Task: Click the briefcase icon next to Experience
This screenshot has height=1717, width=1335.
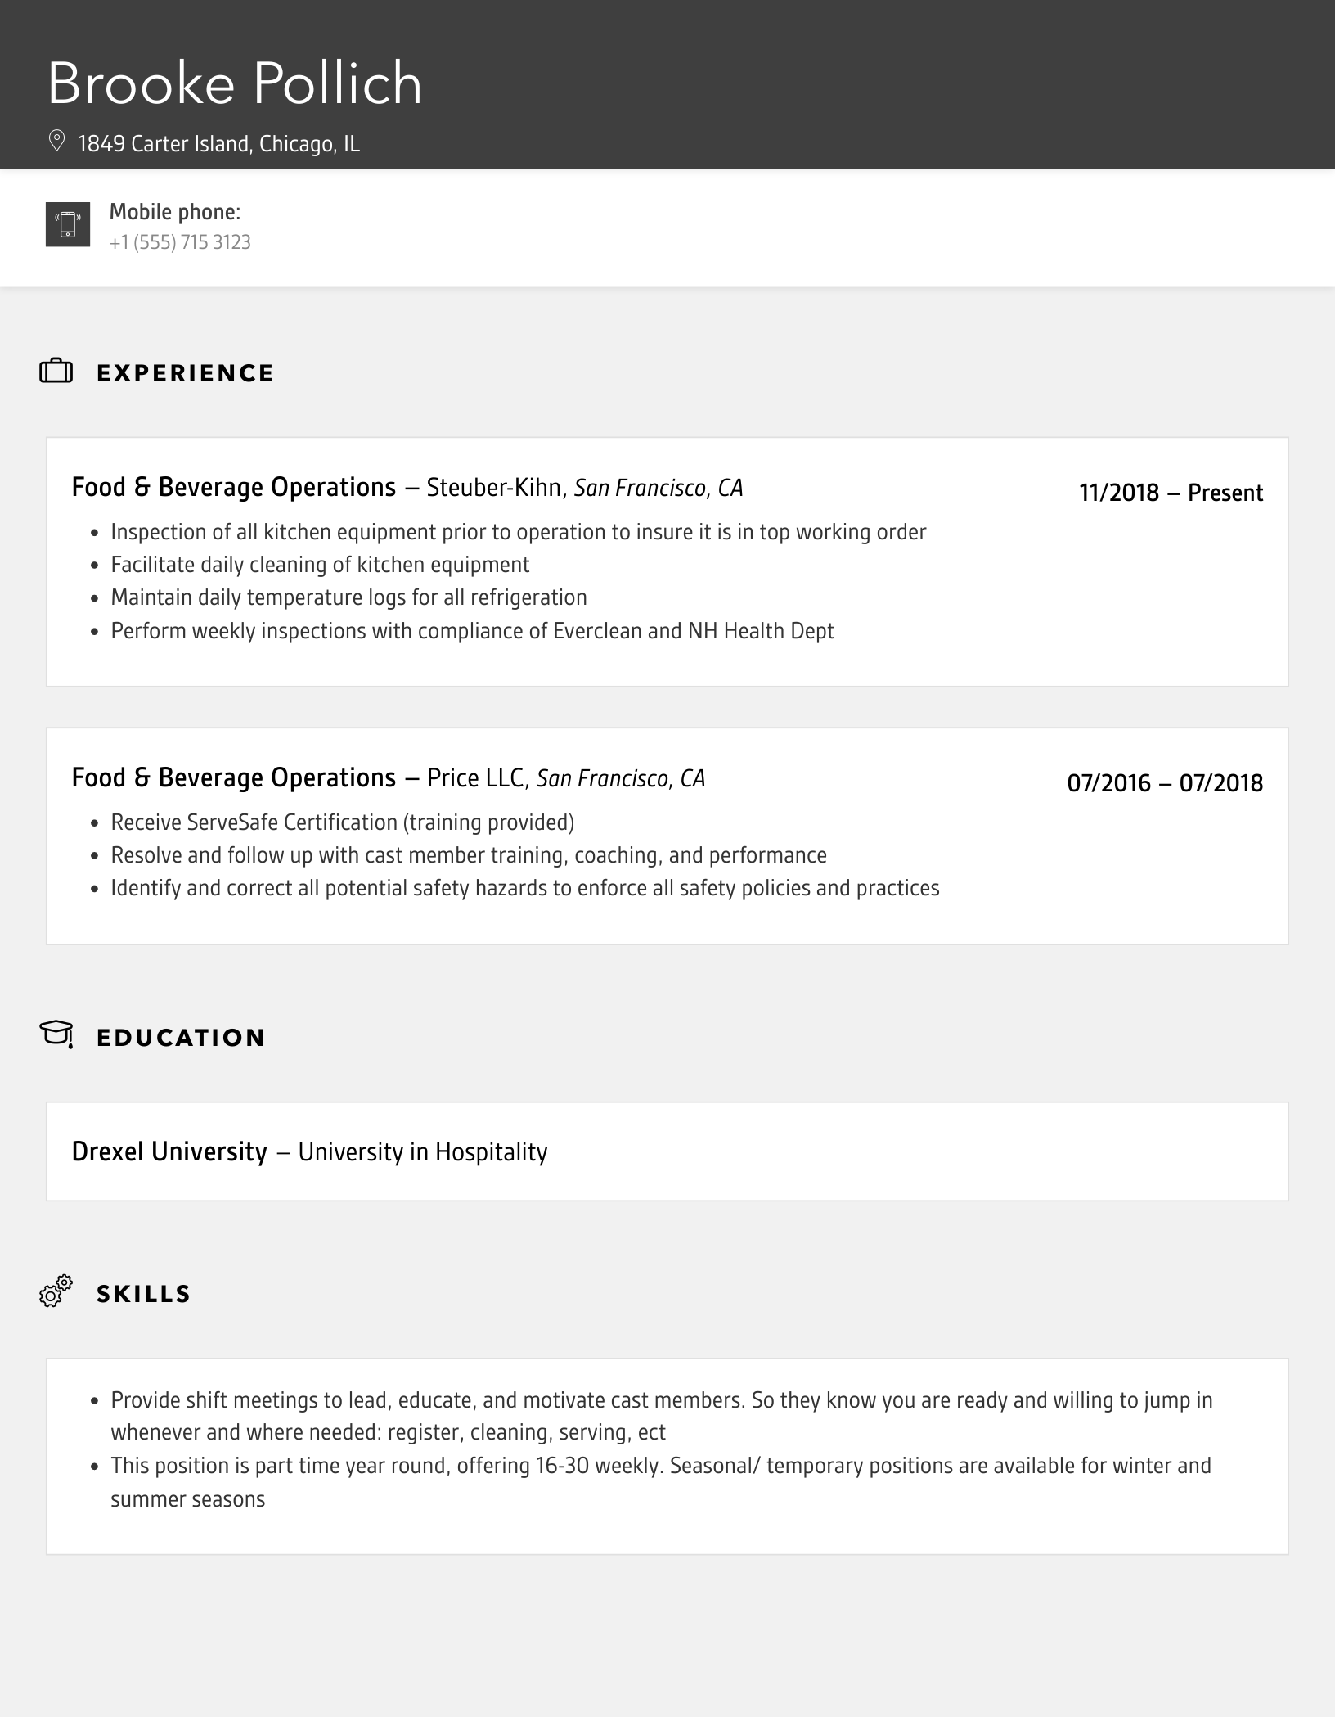Action: coord(56,372)
